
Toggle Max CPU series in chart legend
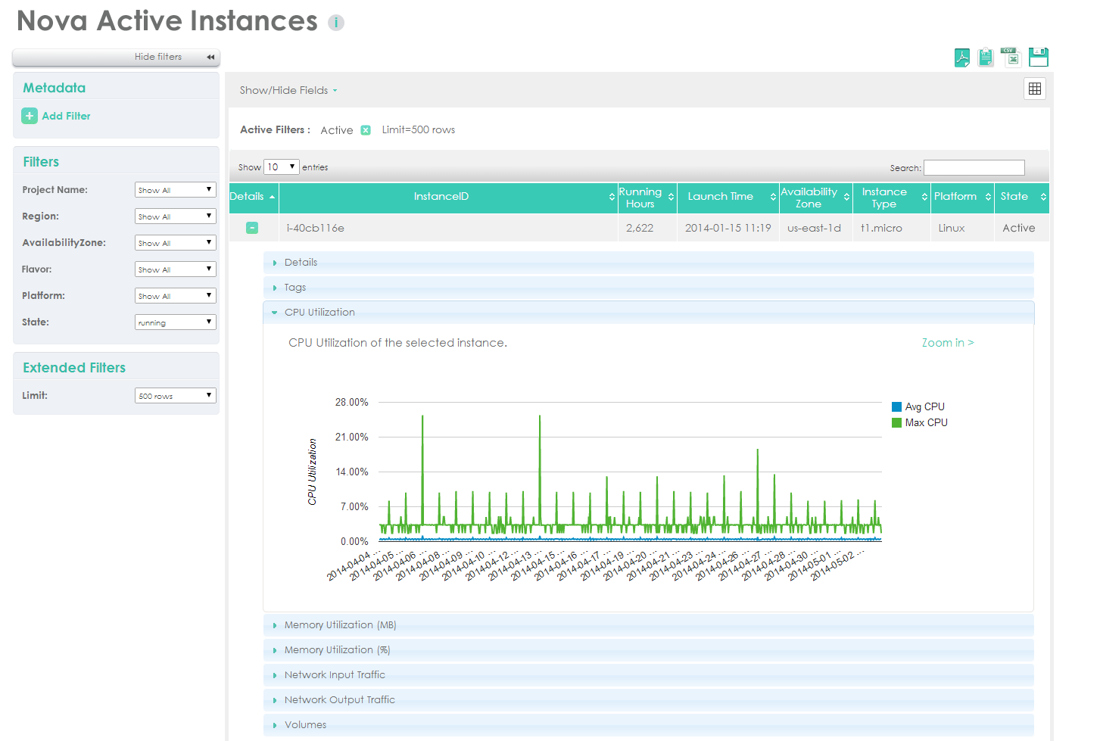[x=919, y=423]
